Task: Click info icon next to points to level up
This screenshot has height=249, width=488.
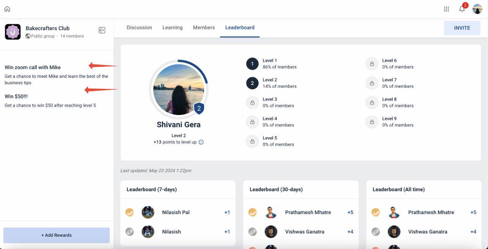Action: coord(201,142)
